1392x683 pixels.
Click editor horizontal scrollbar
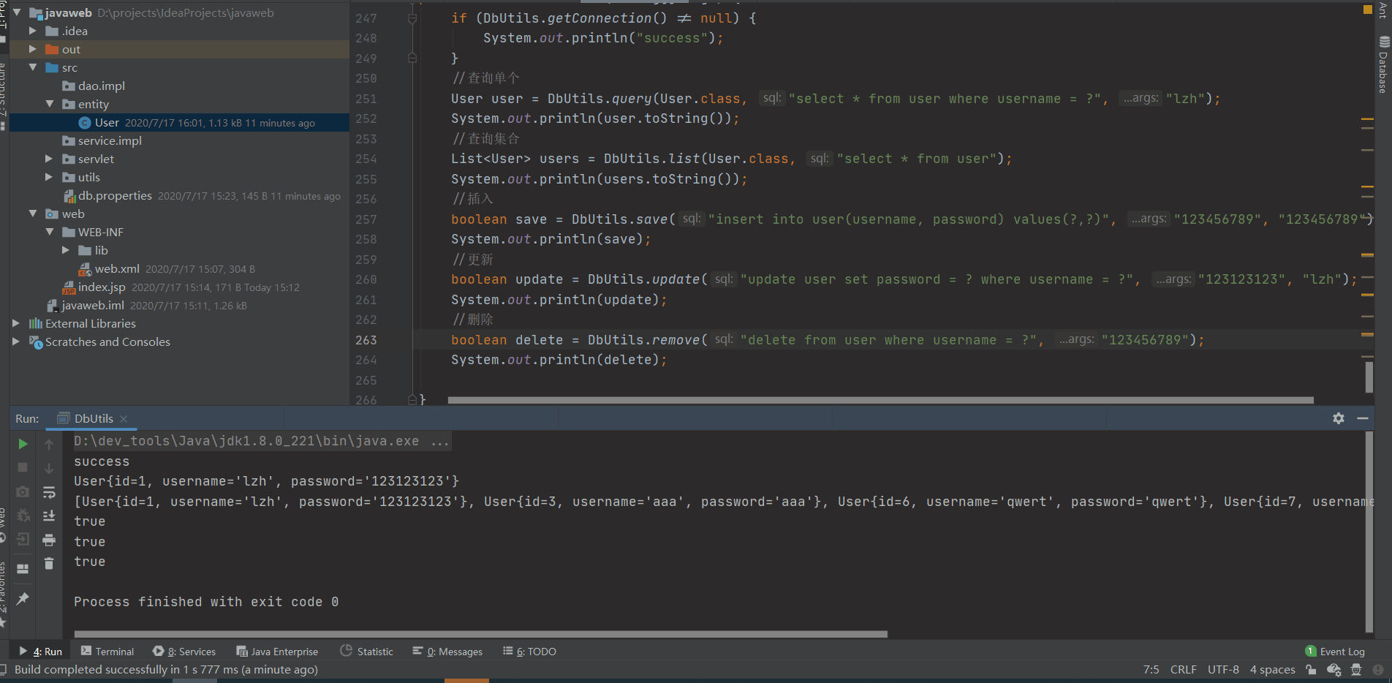click(880, 400)
